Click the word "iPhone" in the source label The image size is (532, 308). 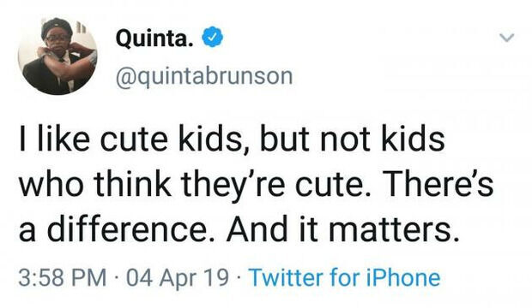click(x=403, y=277)
